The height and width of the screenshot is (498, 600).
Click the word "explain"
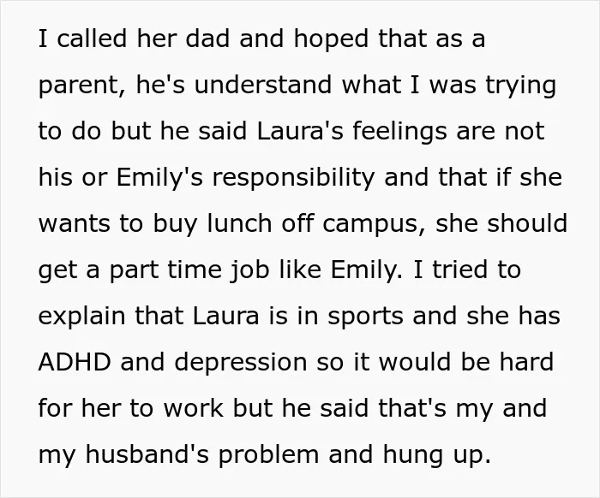point(81,317)
